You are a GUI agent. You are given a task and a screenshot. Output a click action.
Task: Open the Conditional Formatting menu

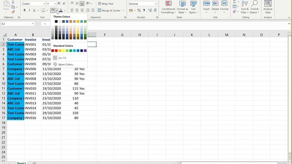[x=168, y=7]
